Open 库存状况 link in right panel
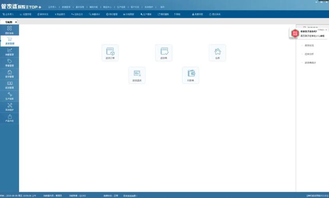This screenshot has width=329, height=198. coord(309,46)
